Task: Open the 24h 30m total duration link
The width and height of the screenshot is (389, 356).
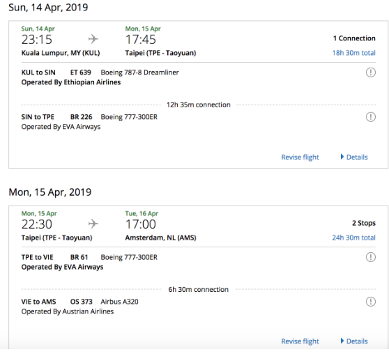Action: tap(353, 238)
